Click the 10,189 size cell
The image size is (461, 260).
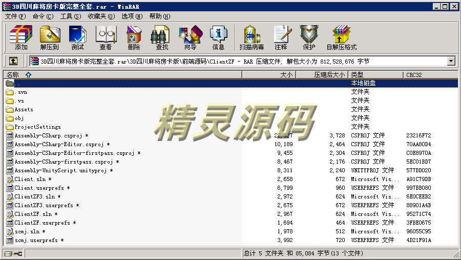(x=283, y=144)
